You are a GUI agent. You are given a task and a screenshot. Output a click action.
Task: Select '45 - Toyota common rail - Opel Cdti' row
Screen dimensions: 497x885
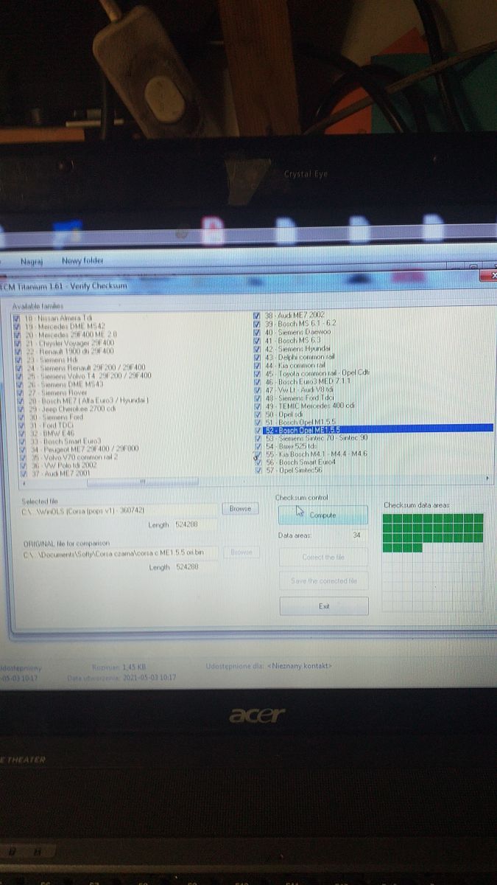[317, 372]
